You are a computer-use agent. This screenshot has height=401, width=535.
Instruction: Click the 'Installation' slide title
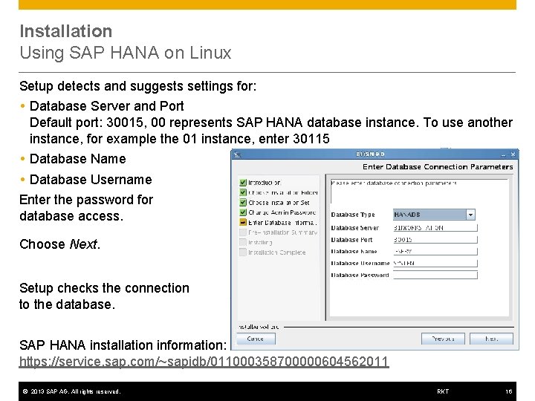coord(66,31)
